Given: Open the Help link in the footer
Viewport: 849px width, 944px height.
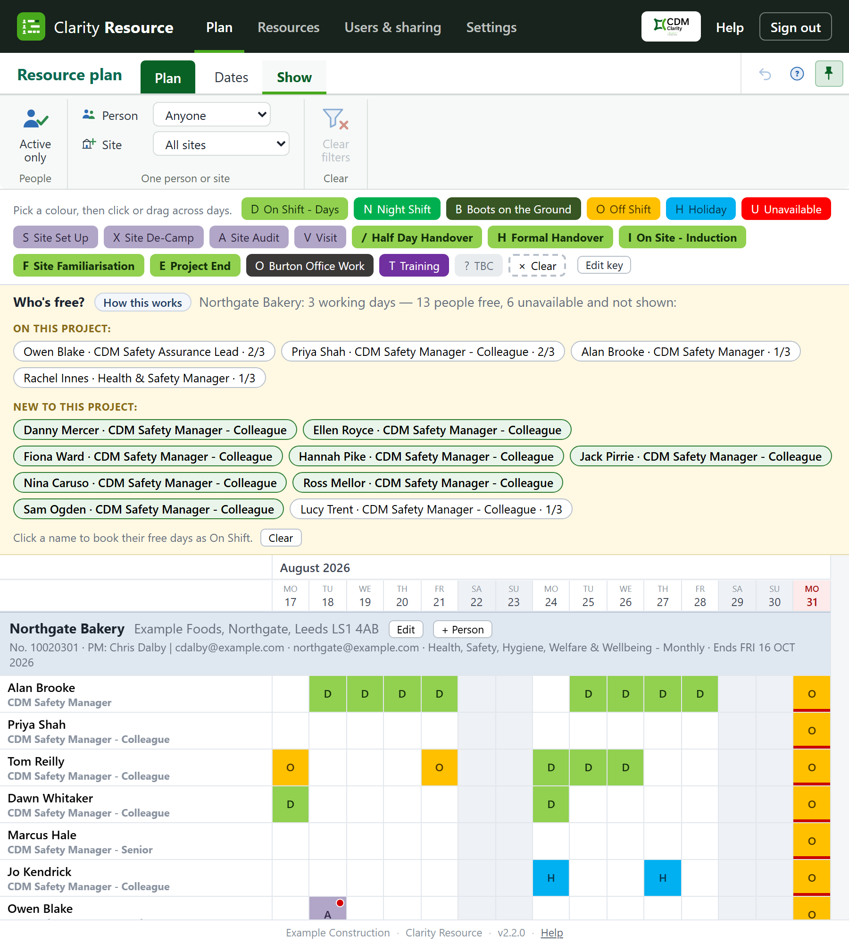Looking at the screenshot, I should tap(552, 933).
